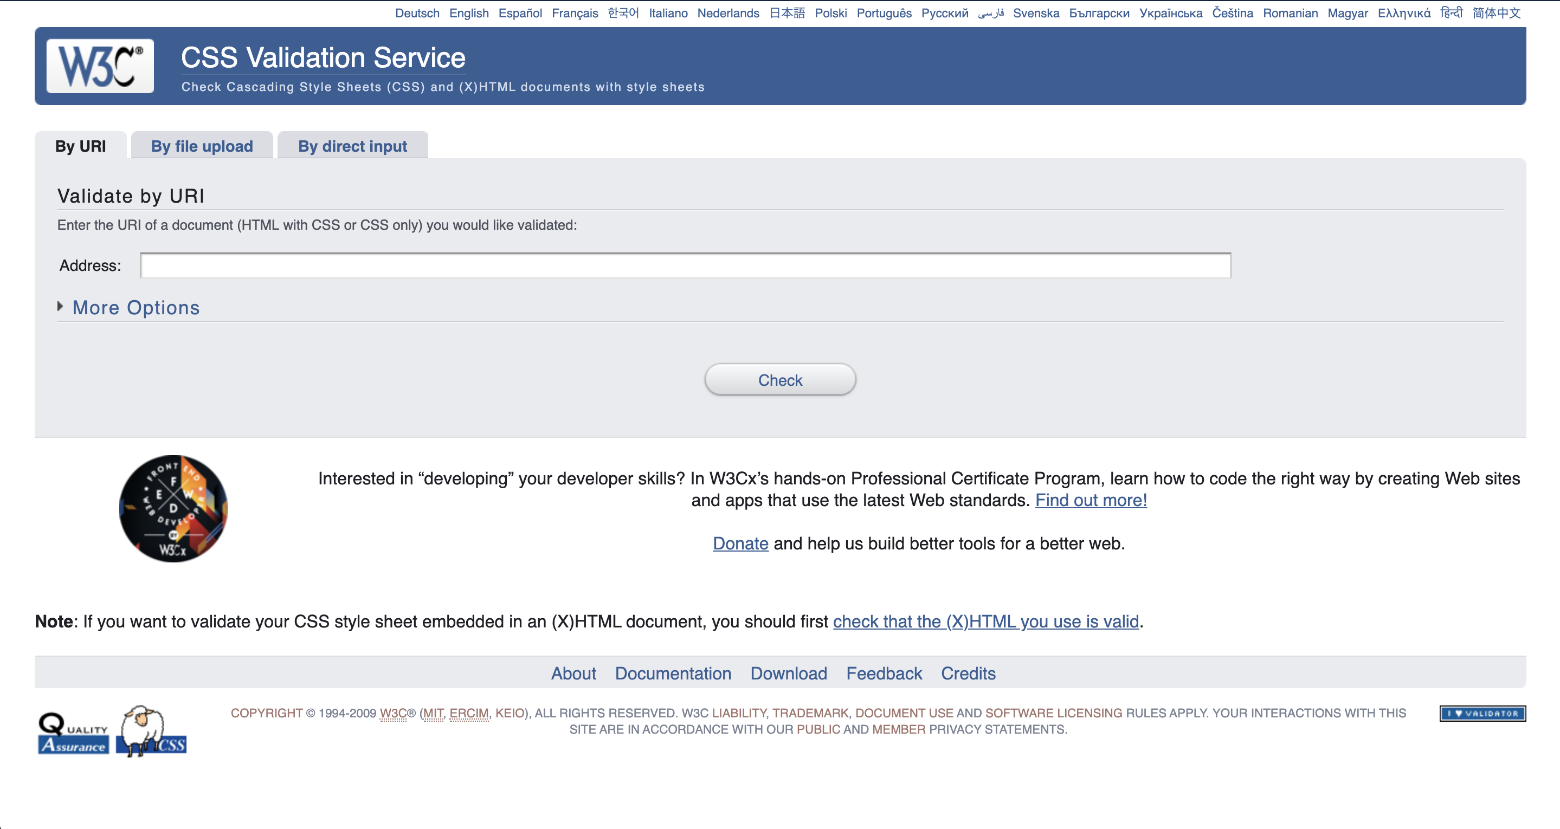Switch language to Nederlands
The width and height of the screenshot is (1560, 829).
728,14
